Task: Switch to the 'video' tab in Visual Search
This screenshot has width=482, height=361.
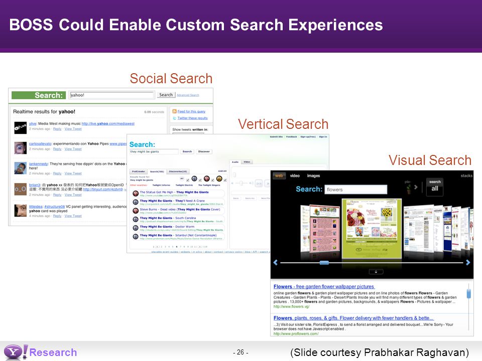Action: click(x=295, y=175)
